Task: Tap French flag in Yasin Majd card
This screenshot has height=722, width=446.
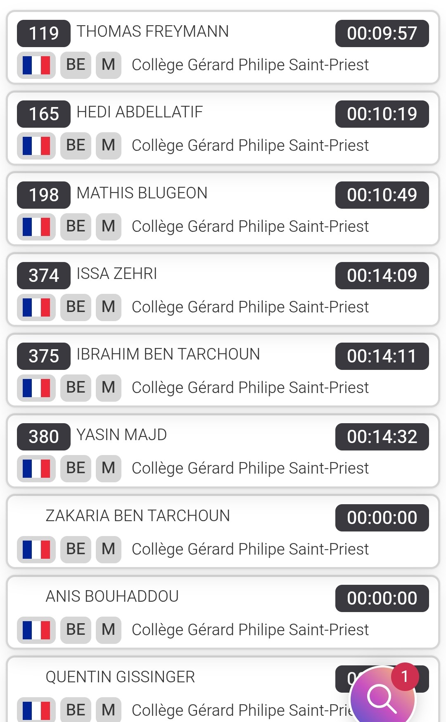Action: 36,468
